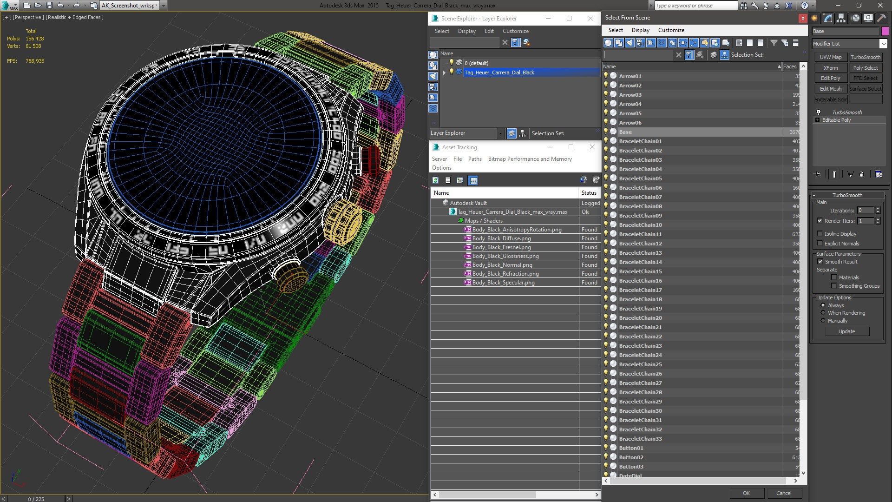Expand the Tag_Heuer_Carrera_Dial_Black layer
Image resolution: width=892 pixels, height=502 pixels.
tap(444, 73)
